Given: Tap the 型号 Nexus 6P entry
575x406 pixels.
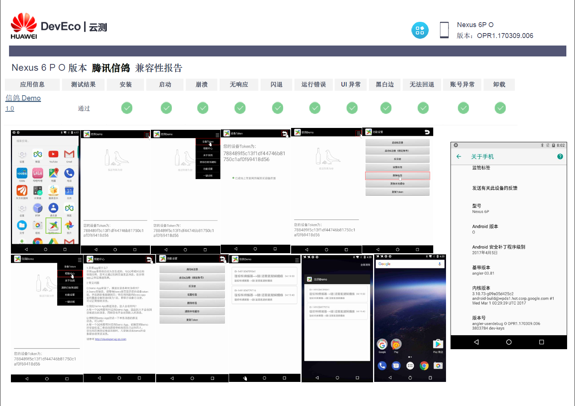Looking at the screenshot, I should click(x=481, y=209).
